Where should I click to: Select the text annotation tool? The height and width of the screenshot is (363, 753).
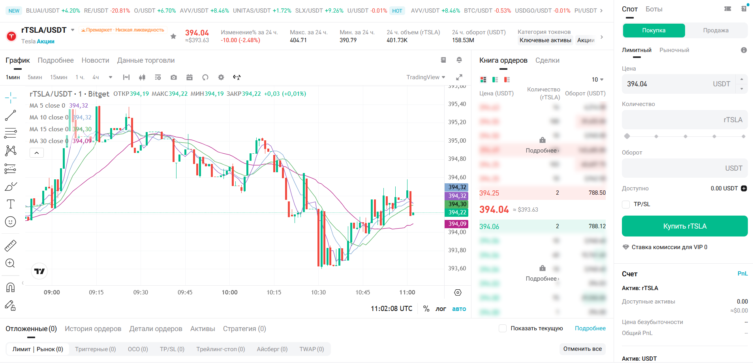click(11, 204)
